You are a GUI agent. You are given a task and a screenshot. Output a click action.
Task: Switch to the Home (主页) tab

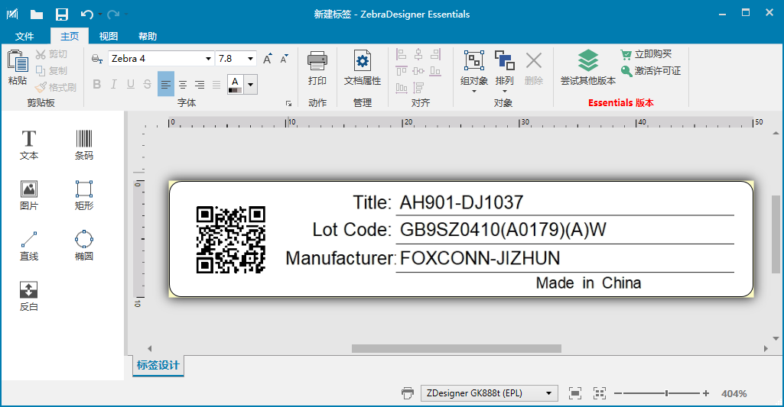(x=70, y=36)
